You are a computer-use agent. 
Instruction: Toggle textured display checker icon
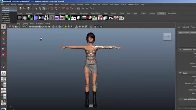coord(62,27)
